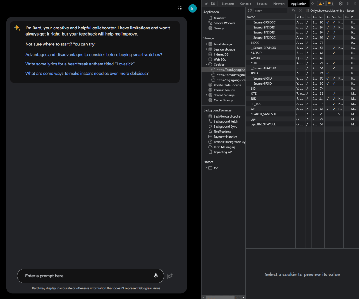Screen dimensions: 359x299
Task: Select the __Secure-3PSIDCC cookie row
Action: (302, 22)
